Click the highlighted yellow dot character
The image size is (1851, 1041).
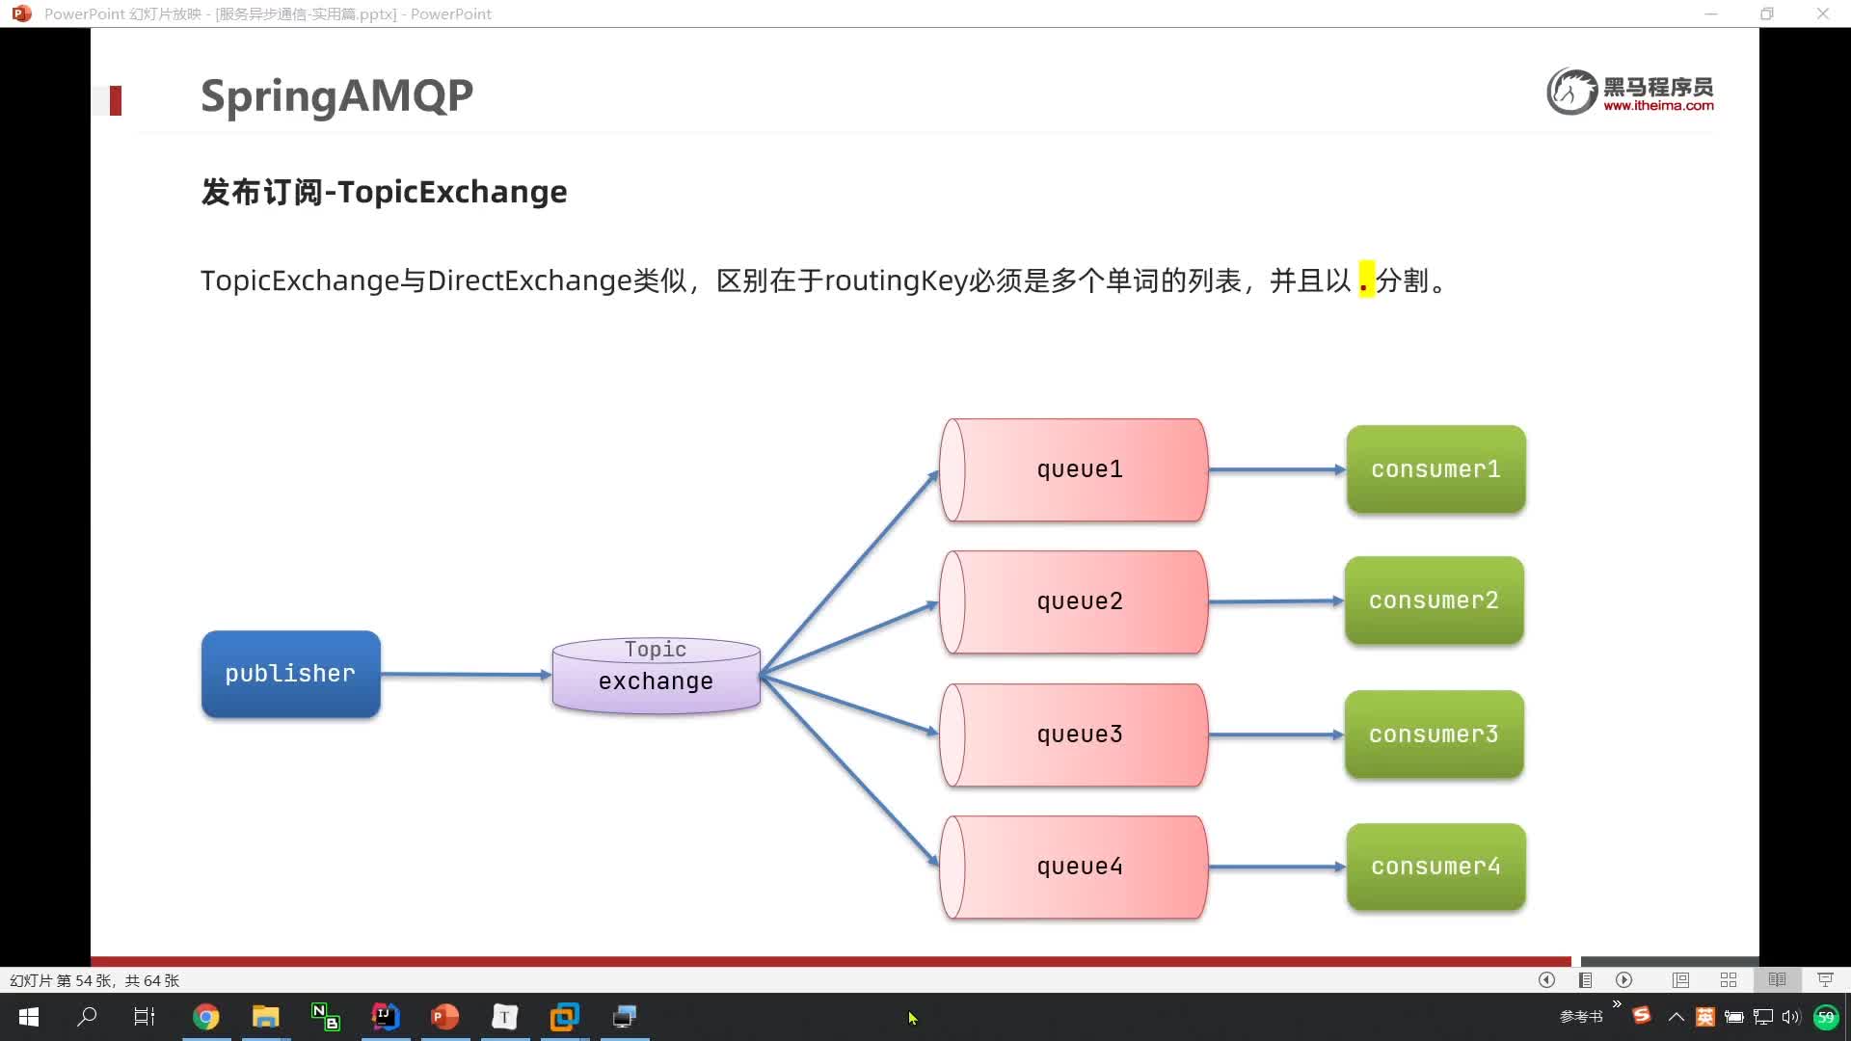tap(1365, 280)
